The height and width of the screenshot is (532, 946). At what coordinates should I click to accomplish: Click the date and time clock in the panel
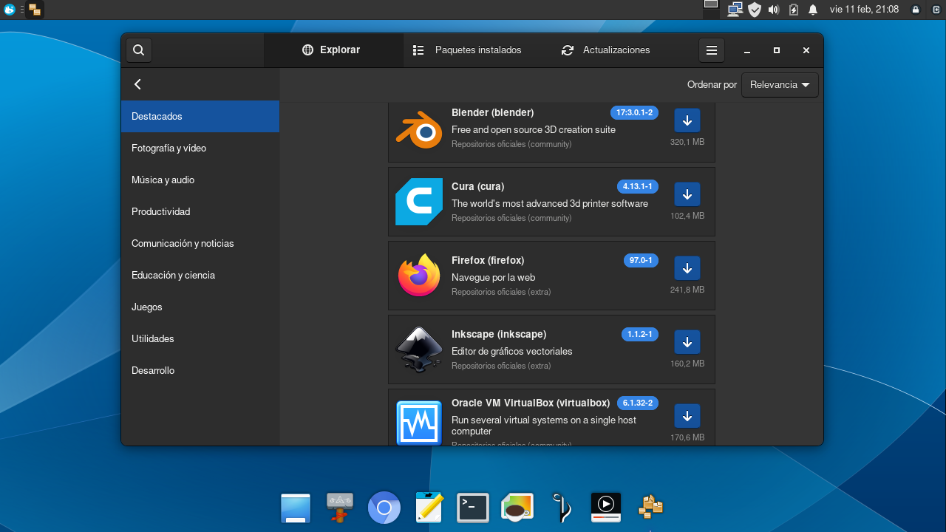[864, 10]
